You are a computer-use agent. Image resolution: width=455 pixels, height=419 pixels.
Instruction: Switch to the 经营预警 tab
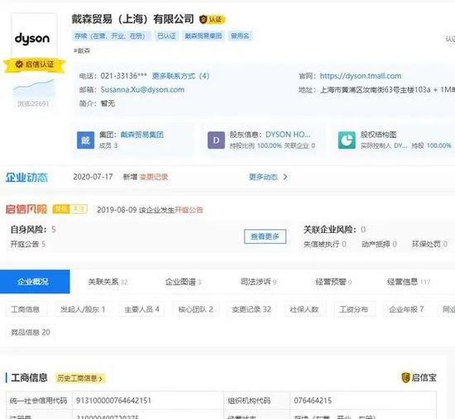[x=333, y=282]
